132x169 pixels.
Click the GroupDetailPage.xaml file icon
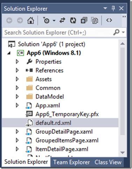coord(29,132)
